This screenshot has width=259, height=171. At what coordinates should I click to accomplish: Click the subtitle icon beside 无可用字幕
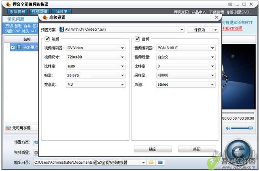point(8,128)
